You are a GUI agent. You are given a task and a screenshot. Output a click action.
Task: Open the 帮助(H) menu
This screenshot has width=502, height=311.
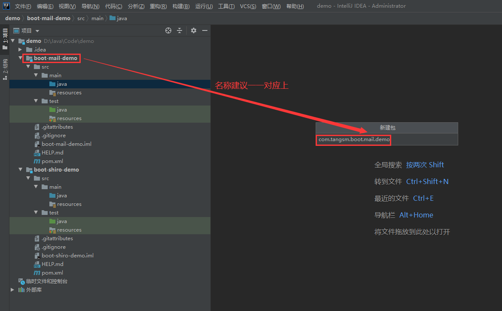(295, 6)
